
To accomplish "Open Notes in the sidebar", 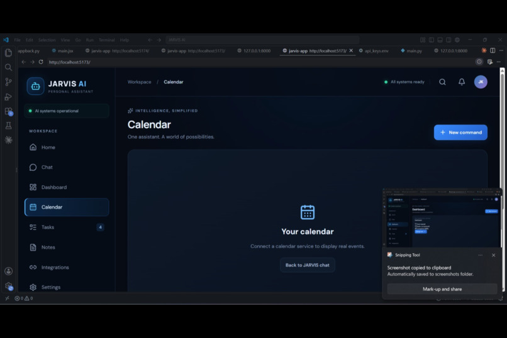I will pyautogui.click(x=67, y=248).
